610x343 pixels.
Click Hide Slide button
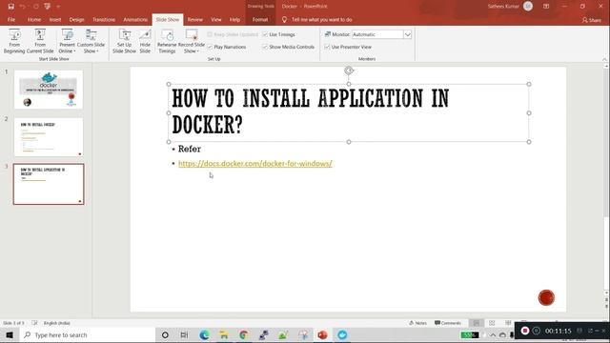click(145, 41)
